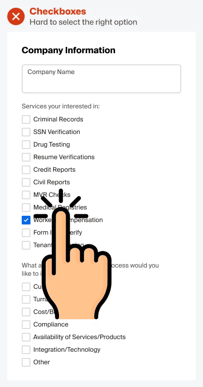Image resolution: width=203 pixels, height=387 pixels.
Task: Uncheck the checked Workers Compensation box
Action: pos(26,220)
